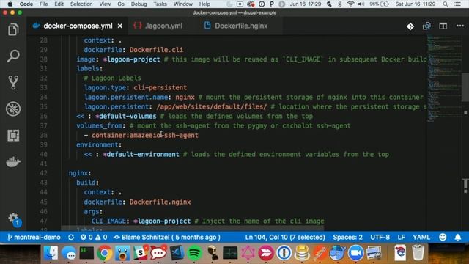Viewport: 469px width, 264px height.
Task: Click the feedback smiley in status bar
Action: (443, 238)
